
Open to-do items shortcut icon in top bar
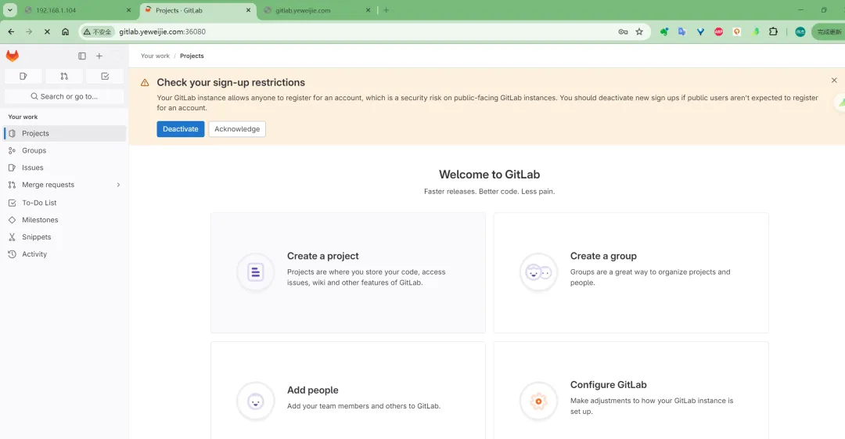105,76
